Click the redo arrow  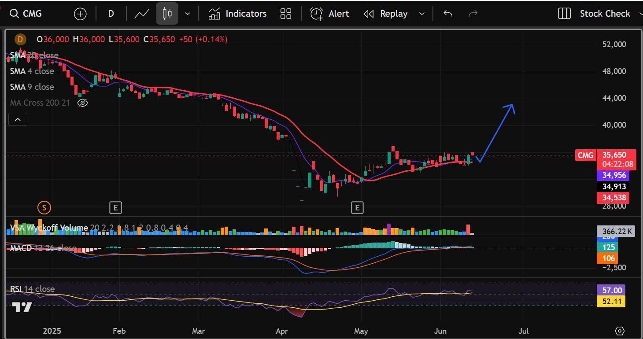click(x=473, y=14)
